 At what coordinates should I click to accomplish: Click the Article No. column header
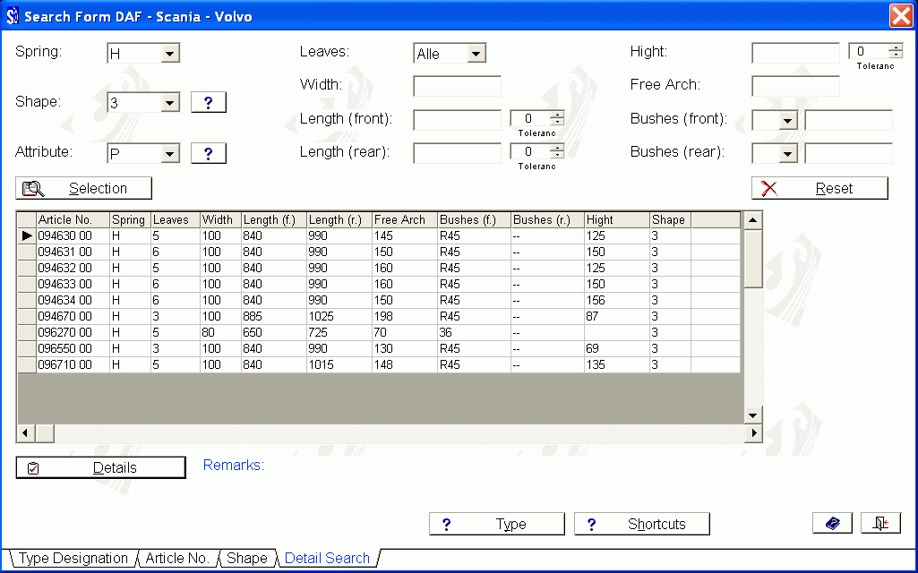[73, 220]
